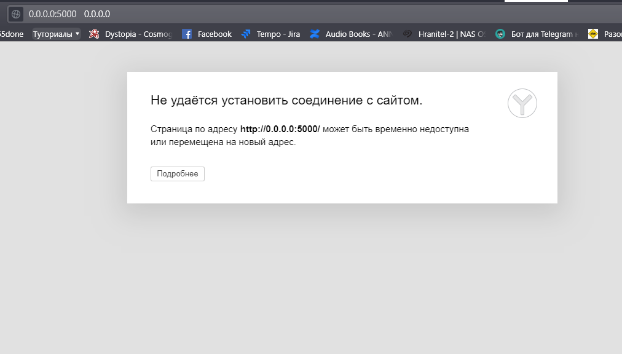
Task: Open the Туториалы bookmarks folder dropdown
Action: pos(57,34)
